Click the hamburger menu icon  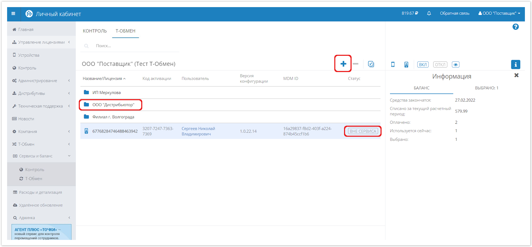pos(13,14)
